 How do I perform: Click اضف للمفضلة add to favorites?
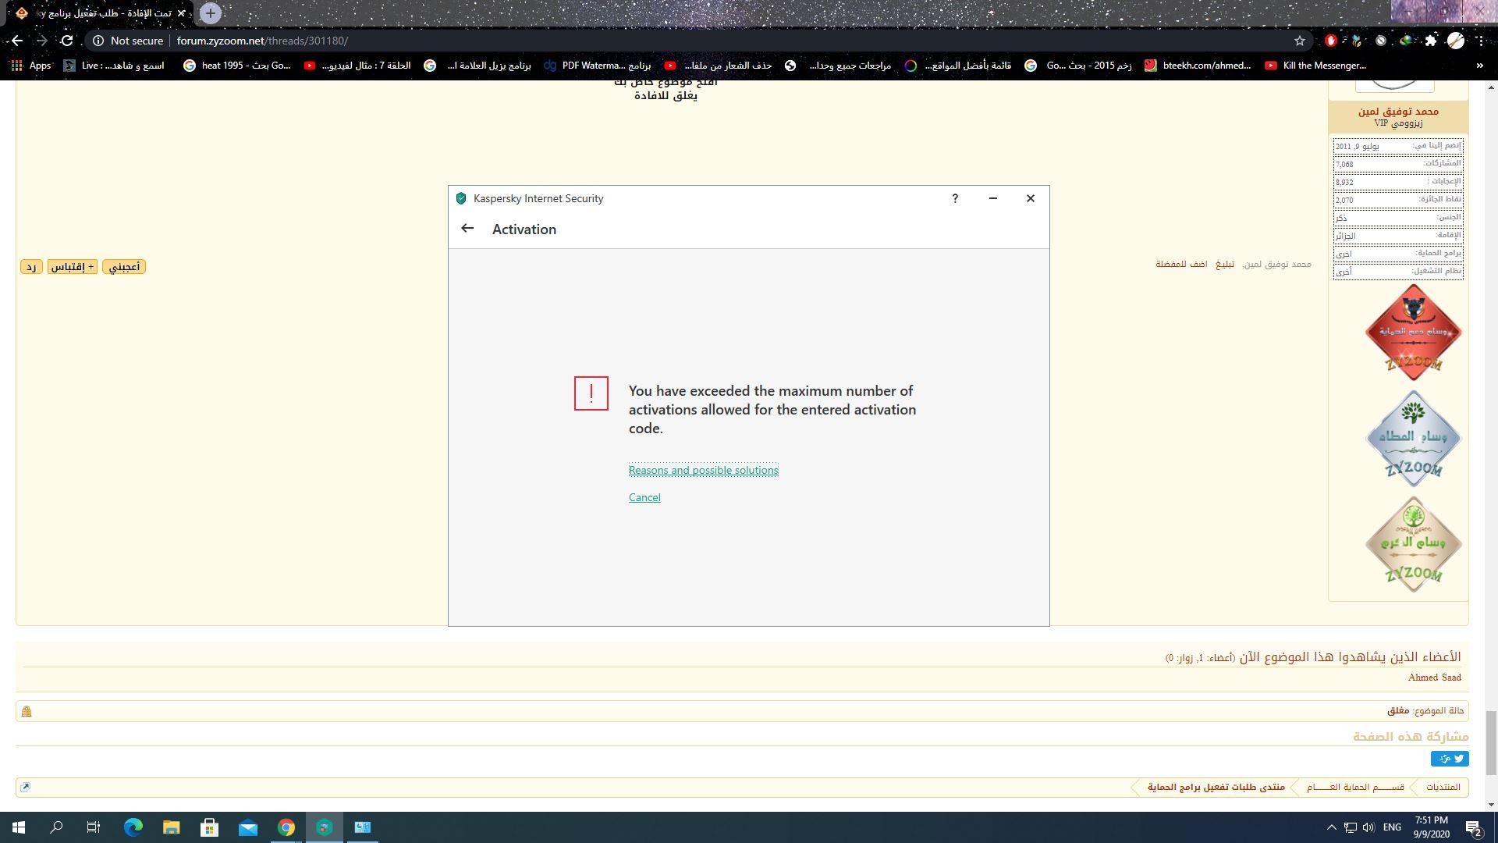click(x=1181, y=264)
